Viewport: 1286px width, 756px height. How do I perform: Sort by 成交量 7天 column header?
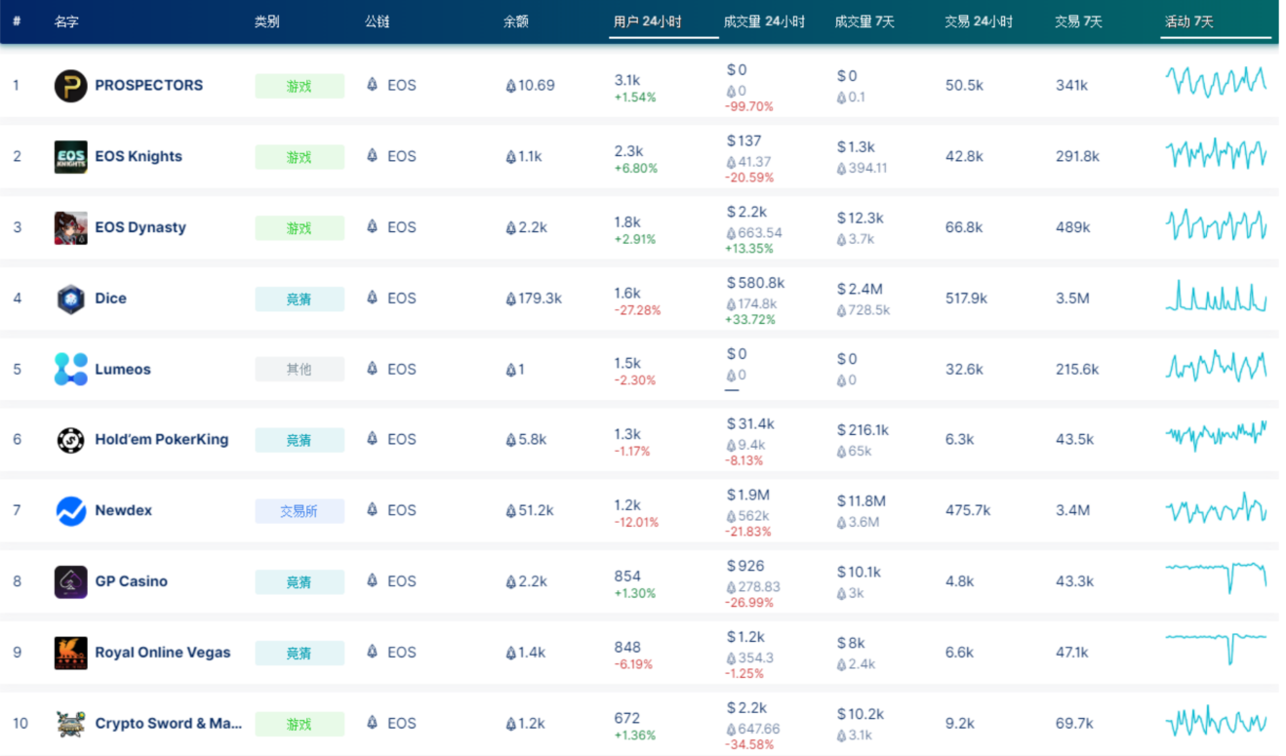click(864, 21)
